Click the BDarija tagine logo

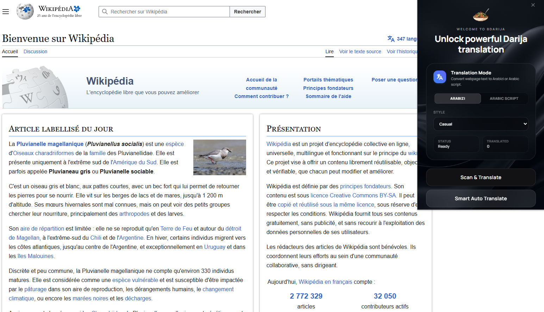(481, 15)
